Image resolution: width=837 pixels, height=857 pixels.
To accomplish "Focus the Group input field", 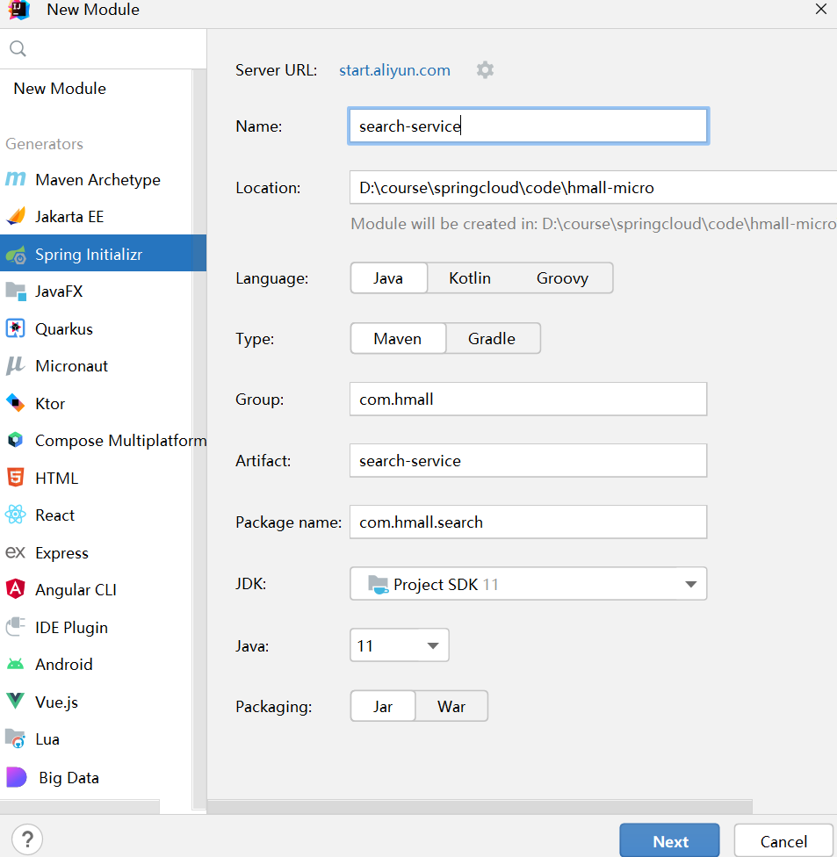I will [528, 399].
